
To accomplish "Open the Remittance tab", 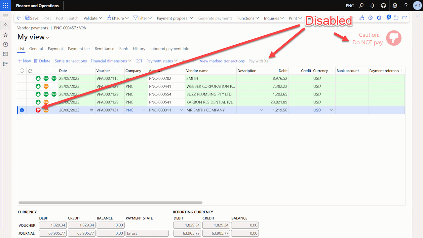I will tap(104, 49).
